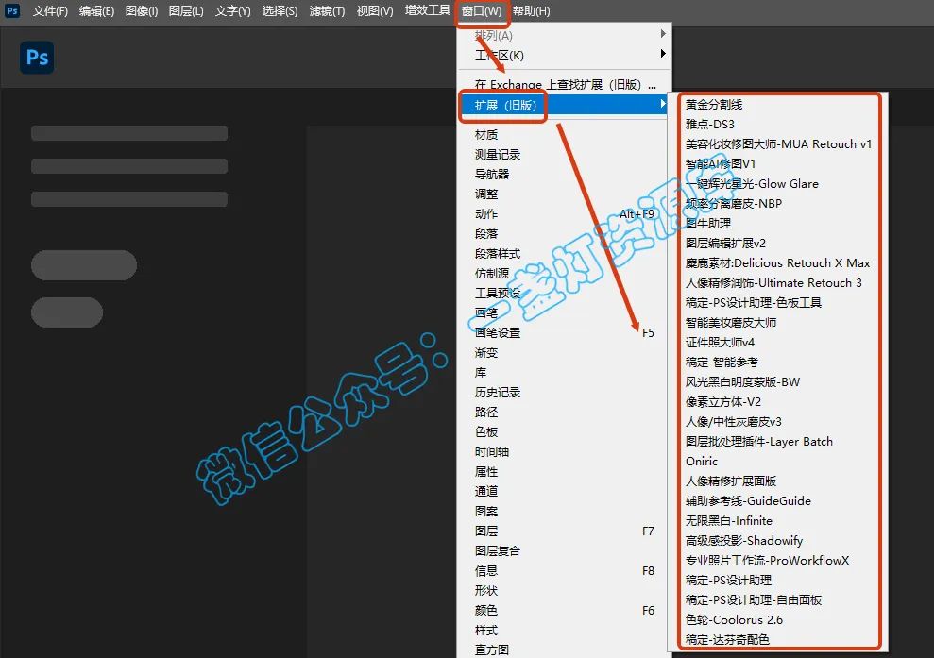
Task: Launch Delicious Retouch X Max extension
Action: tap(778, 263)
